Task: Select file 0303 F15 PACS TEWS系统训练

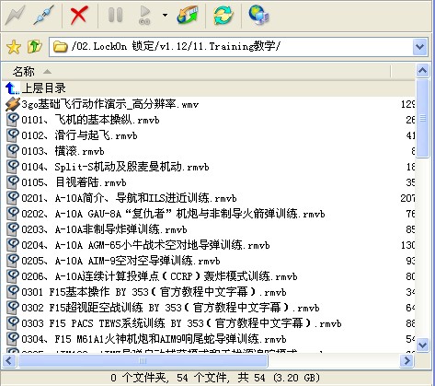Action: click(181, 323)
